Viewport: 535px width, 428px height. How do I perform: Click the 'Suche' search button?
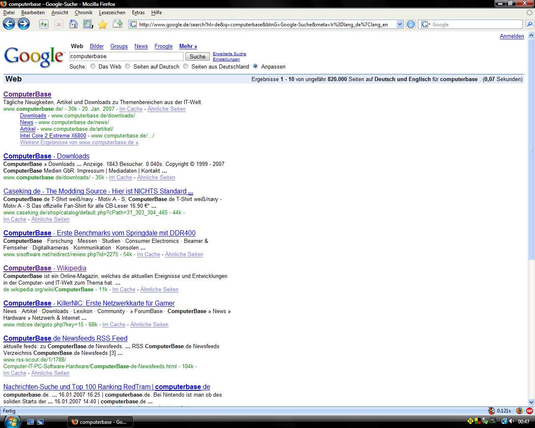tap(198, 56)
